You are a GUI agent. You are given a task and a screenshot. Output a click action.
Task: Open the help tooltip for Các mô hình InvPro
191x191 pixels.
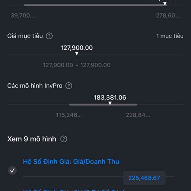coord(68,86)
